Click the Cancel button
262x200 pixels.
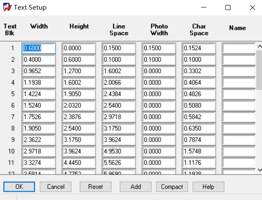coord(56,187)
